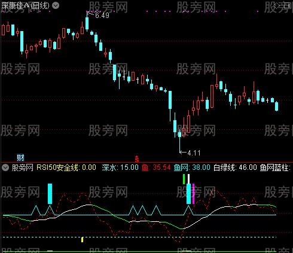The width and height of the screenshot is (293, 253).
Task: Click the red $ marker on the time axis
Action: point(137,158)
